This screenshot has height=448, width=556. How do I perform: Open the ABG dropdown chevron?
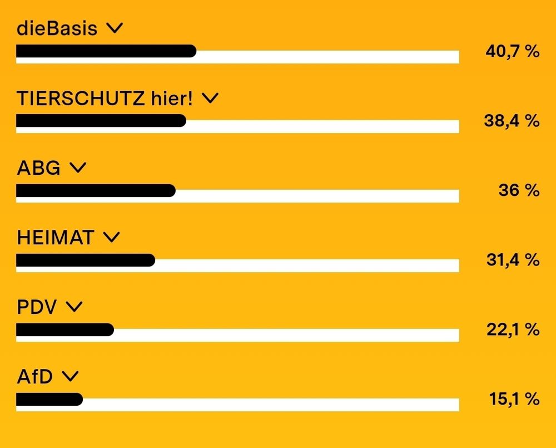(78, 168)
